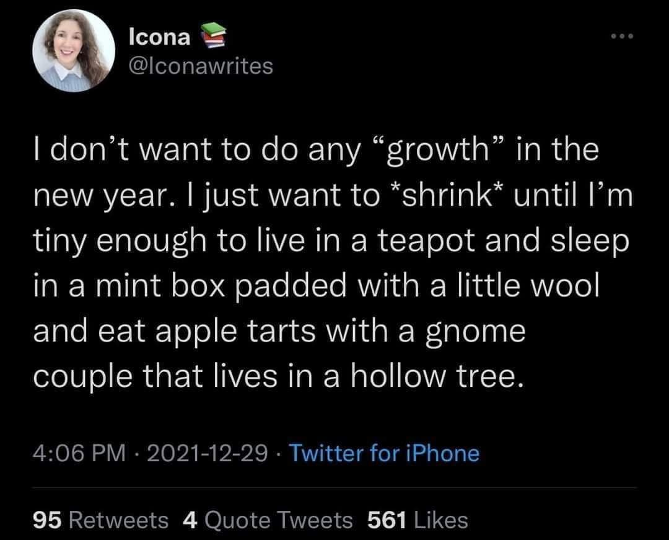The image size is (669, 540).
Task: Click the Twitter for iPhone source link
Action: [x=384, y=454]
